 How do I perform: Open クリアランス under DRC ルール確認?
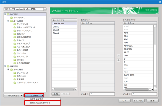tap(22, 24)
